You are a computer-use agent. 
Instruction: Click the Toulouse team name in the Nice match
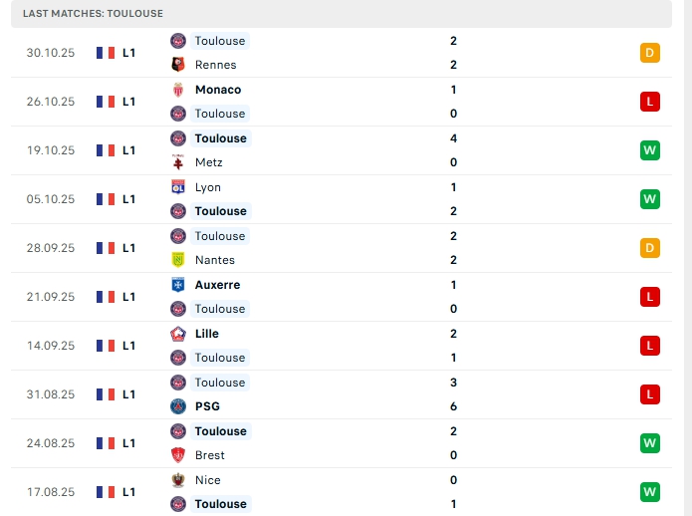click(x=220, y=504)
